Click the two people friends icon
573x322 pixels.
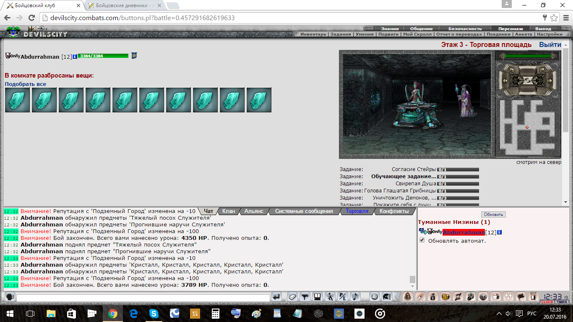496,296
